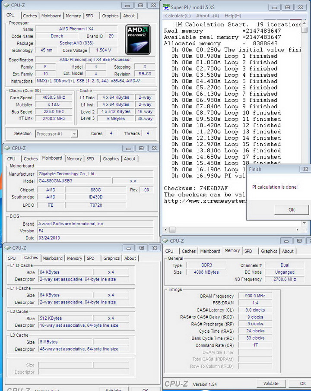Open About tab in top CPU-Z window
The height and width of the screenshot is (391, 311).
pos(129,16)
